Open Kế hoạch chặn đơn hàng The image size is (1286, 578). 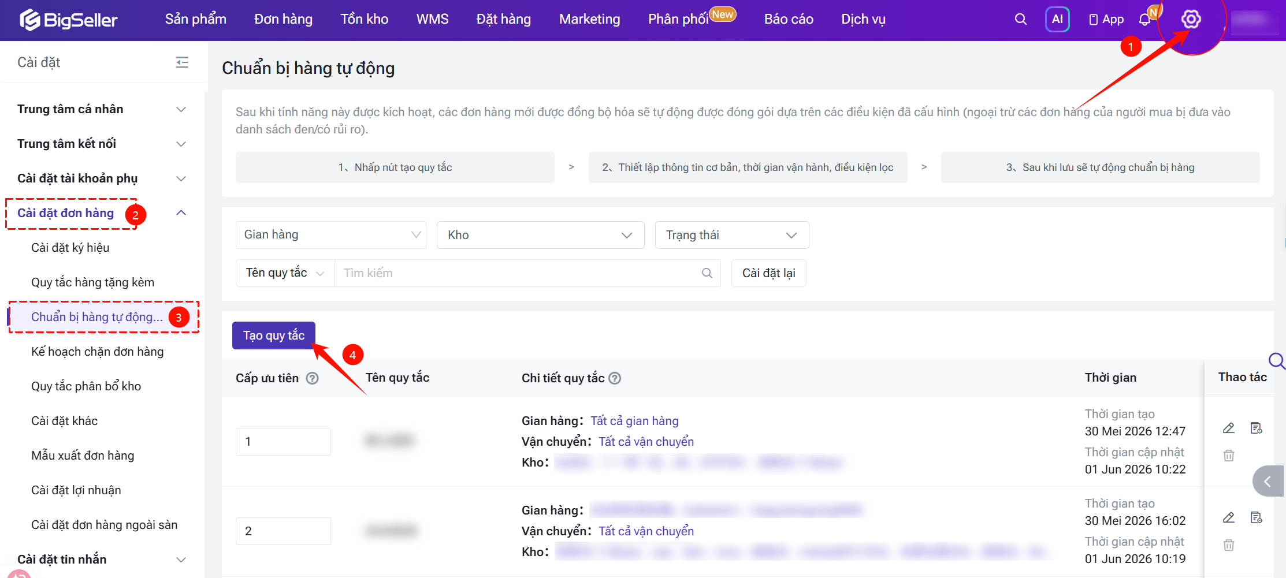point(98,352)
